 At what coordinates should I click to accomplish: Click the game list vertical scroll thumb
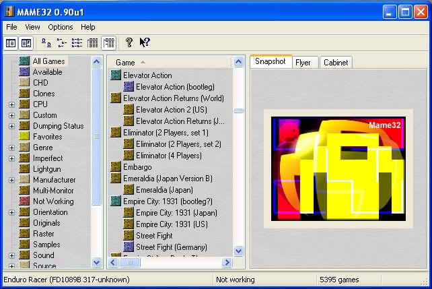coord(239,110)
